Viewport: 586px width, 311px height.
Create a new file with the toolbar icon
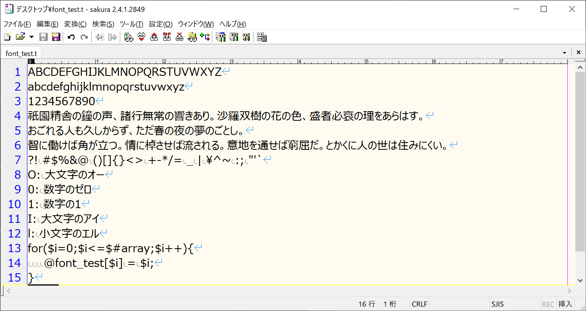[x=7, y=37]
